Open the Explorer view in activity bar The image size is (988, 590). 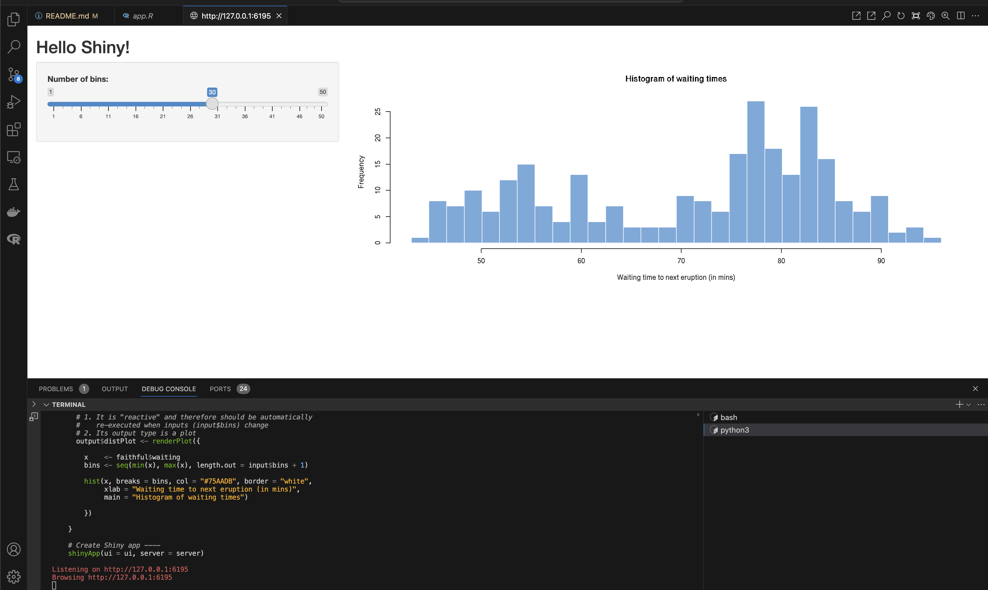[13, 19]
